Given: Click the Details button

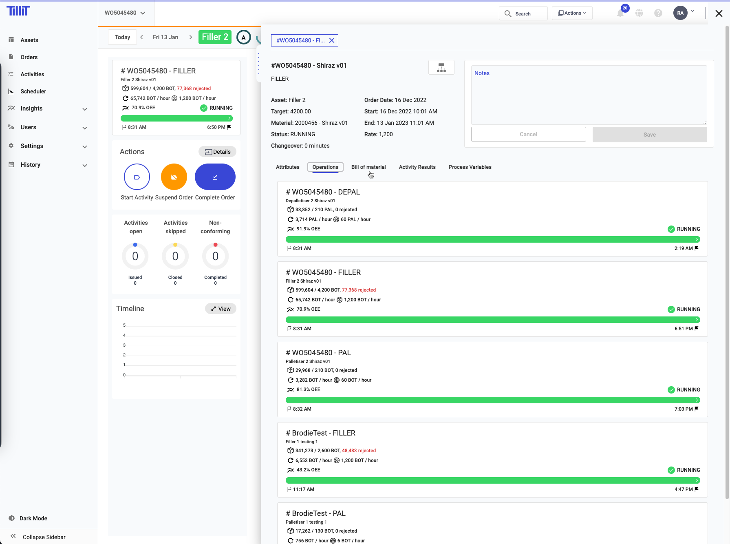Looking at the screenshot, I should point(217,152).
